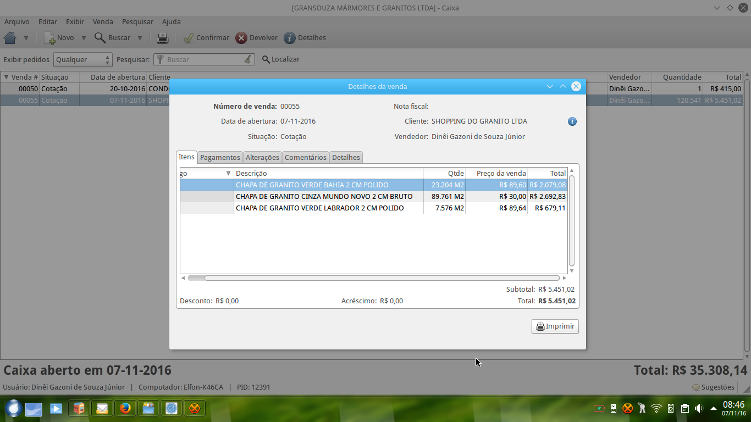Click the scroll-right arrow of the items table
The height and width of the screenshot is (422, 751).
(564, 278)
